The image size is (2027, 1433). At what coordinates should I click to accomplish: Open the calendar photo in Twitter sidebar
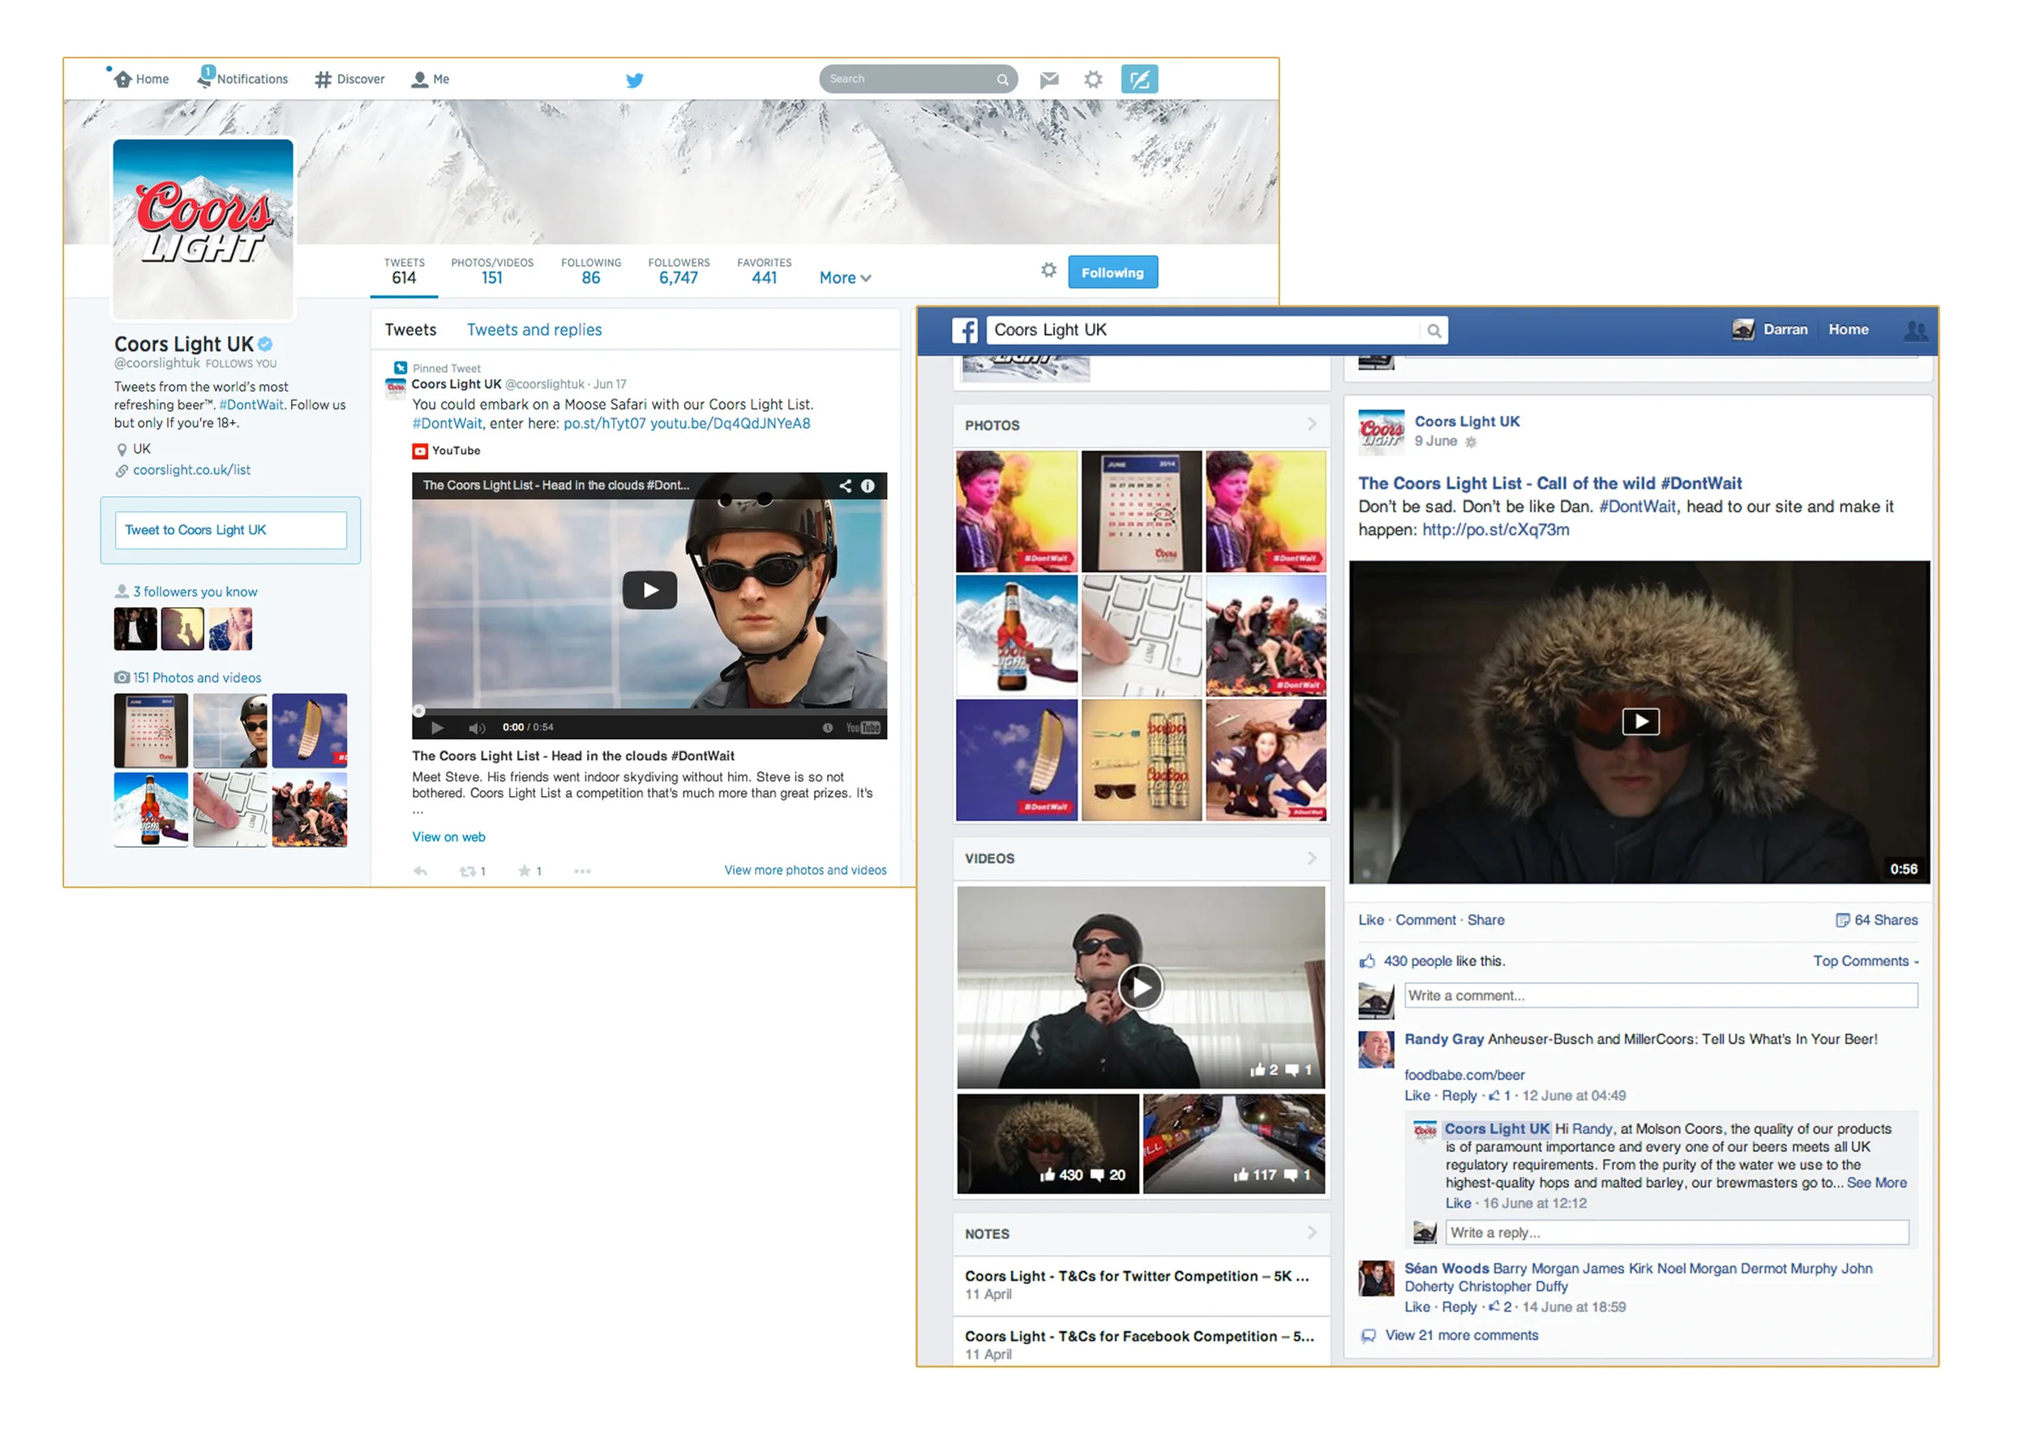point(151,730)
